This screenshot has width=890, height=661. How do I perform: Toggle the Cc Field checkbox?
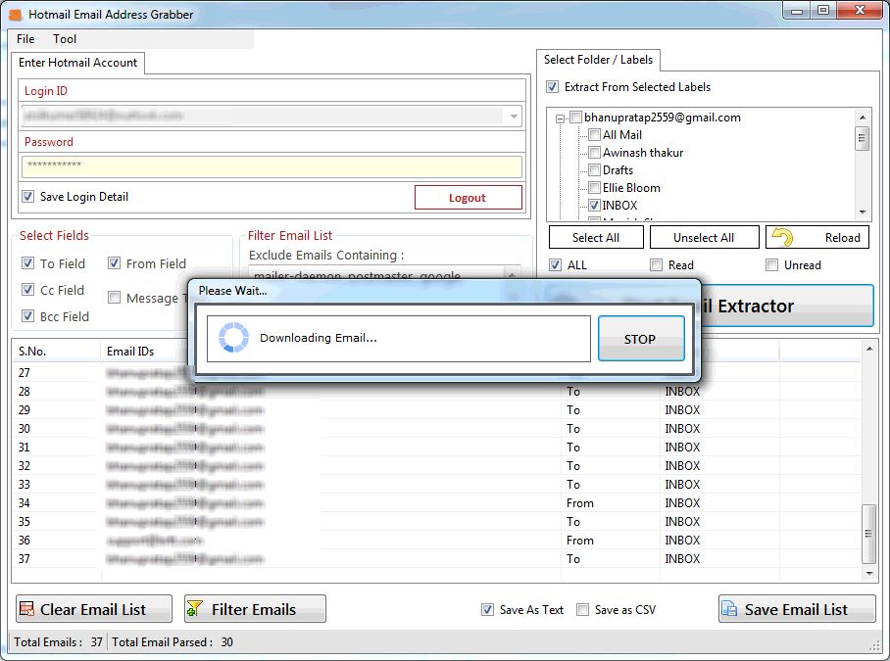pyautogui.click(x=27, y=290)
